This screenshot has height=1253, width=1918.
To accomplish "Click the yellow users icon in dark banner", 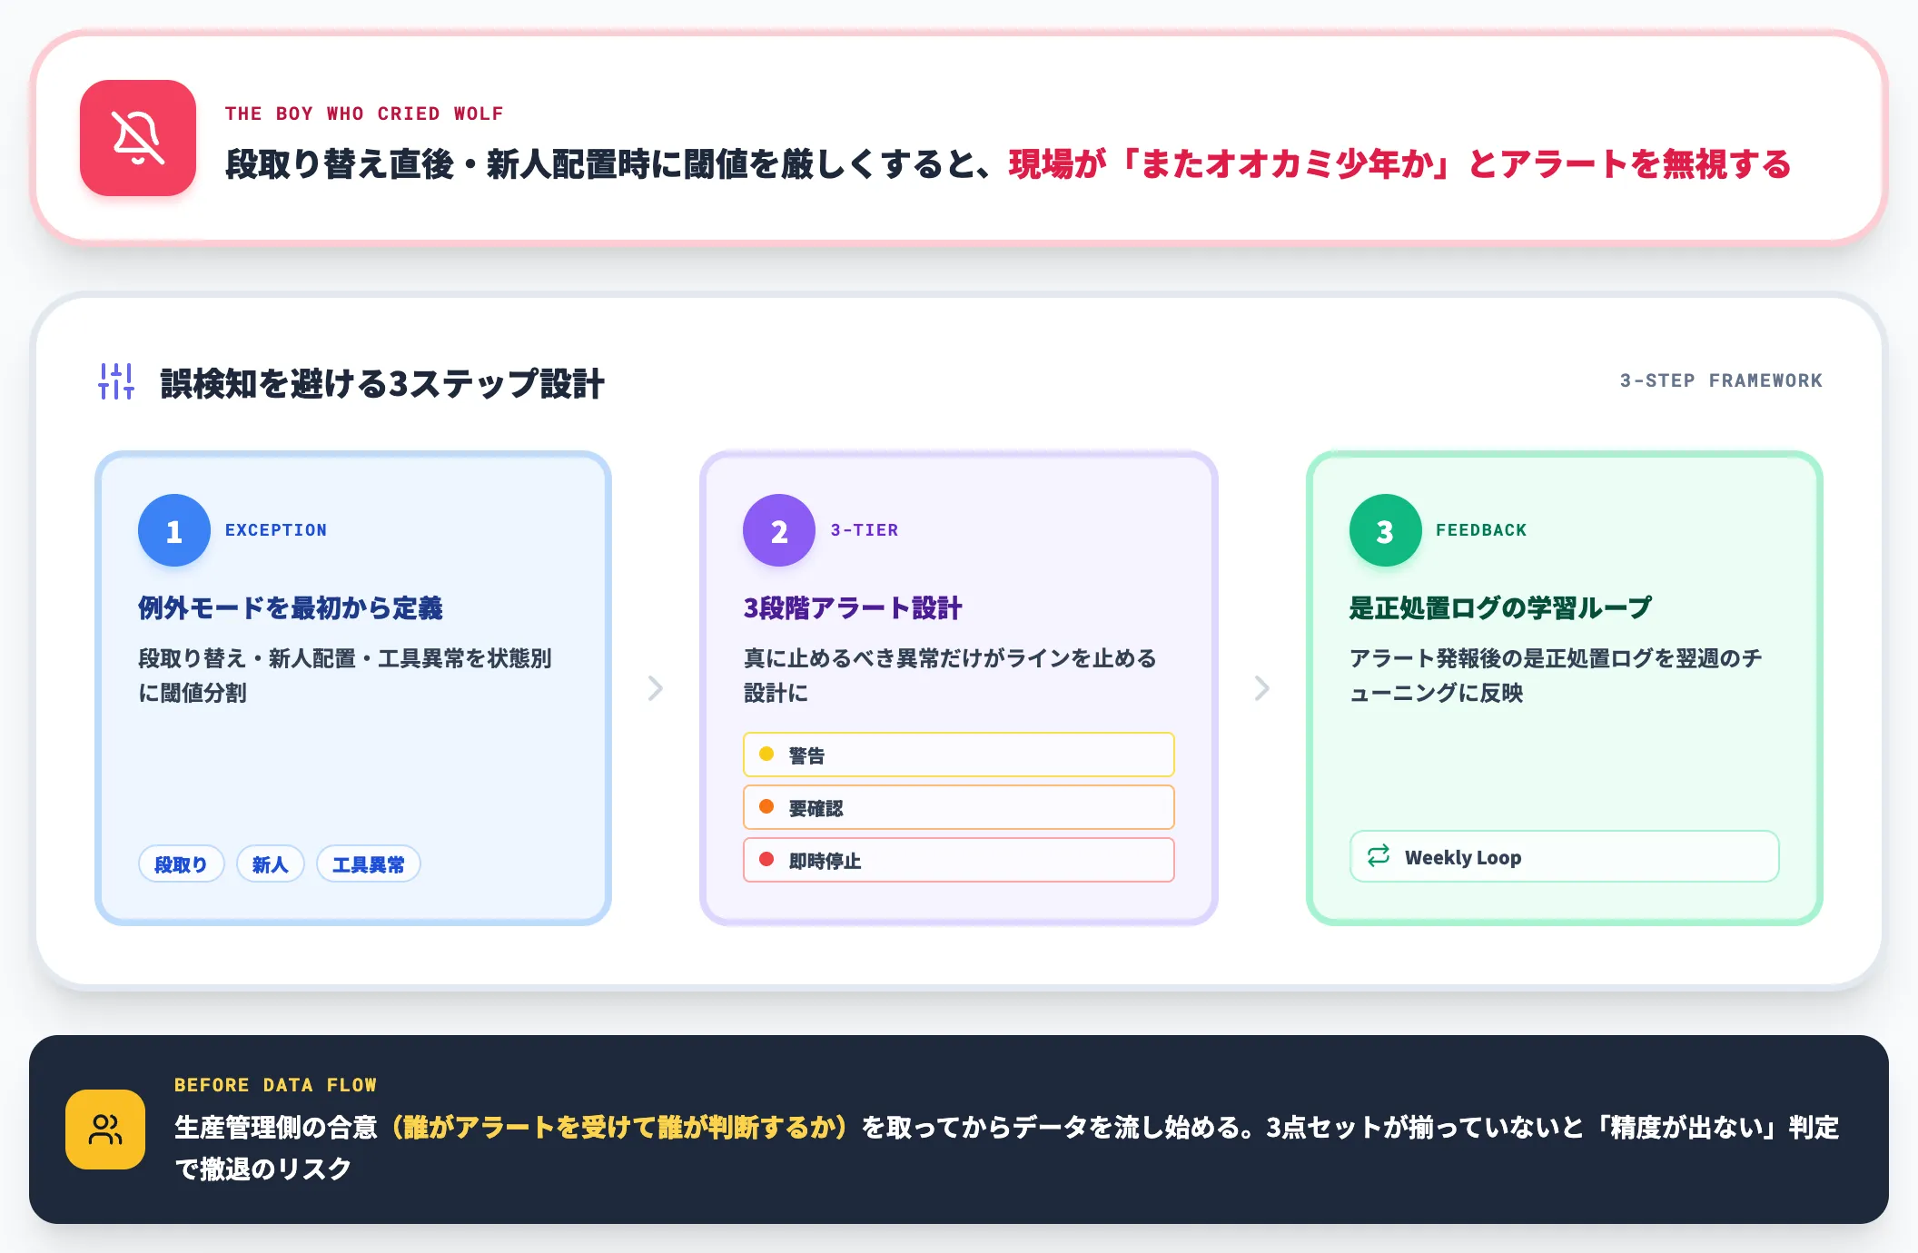I will (x=105, y=1130).
